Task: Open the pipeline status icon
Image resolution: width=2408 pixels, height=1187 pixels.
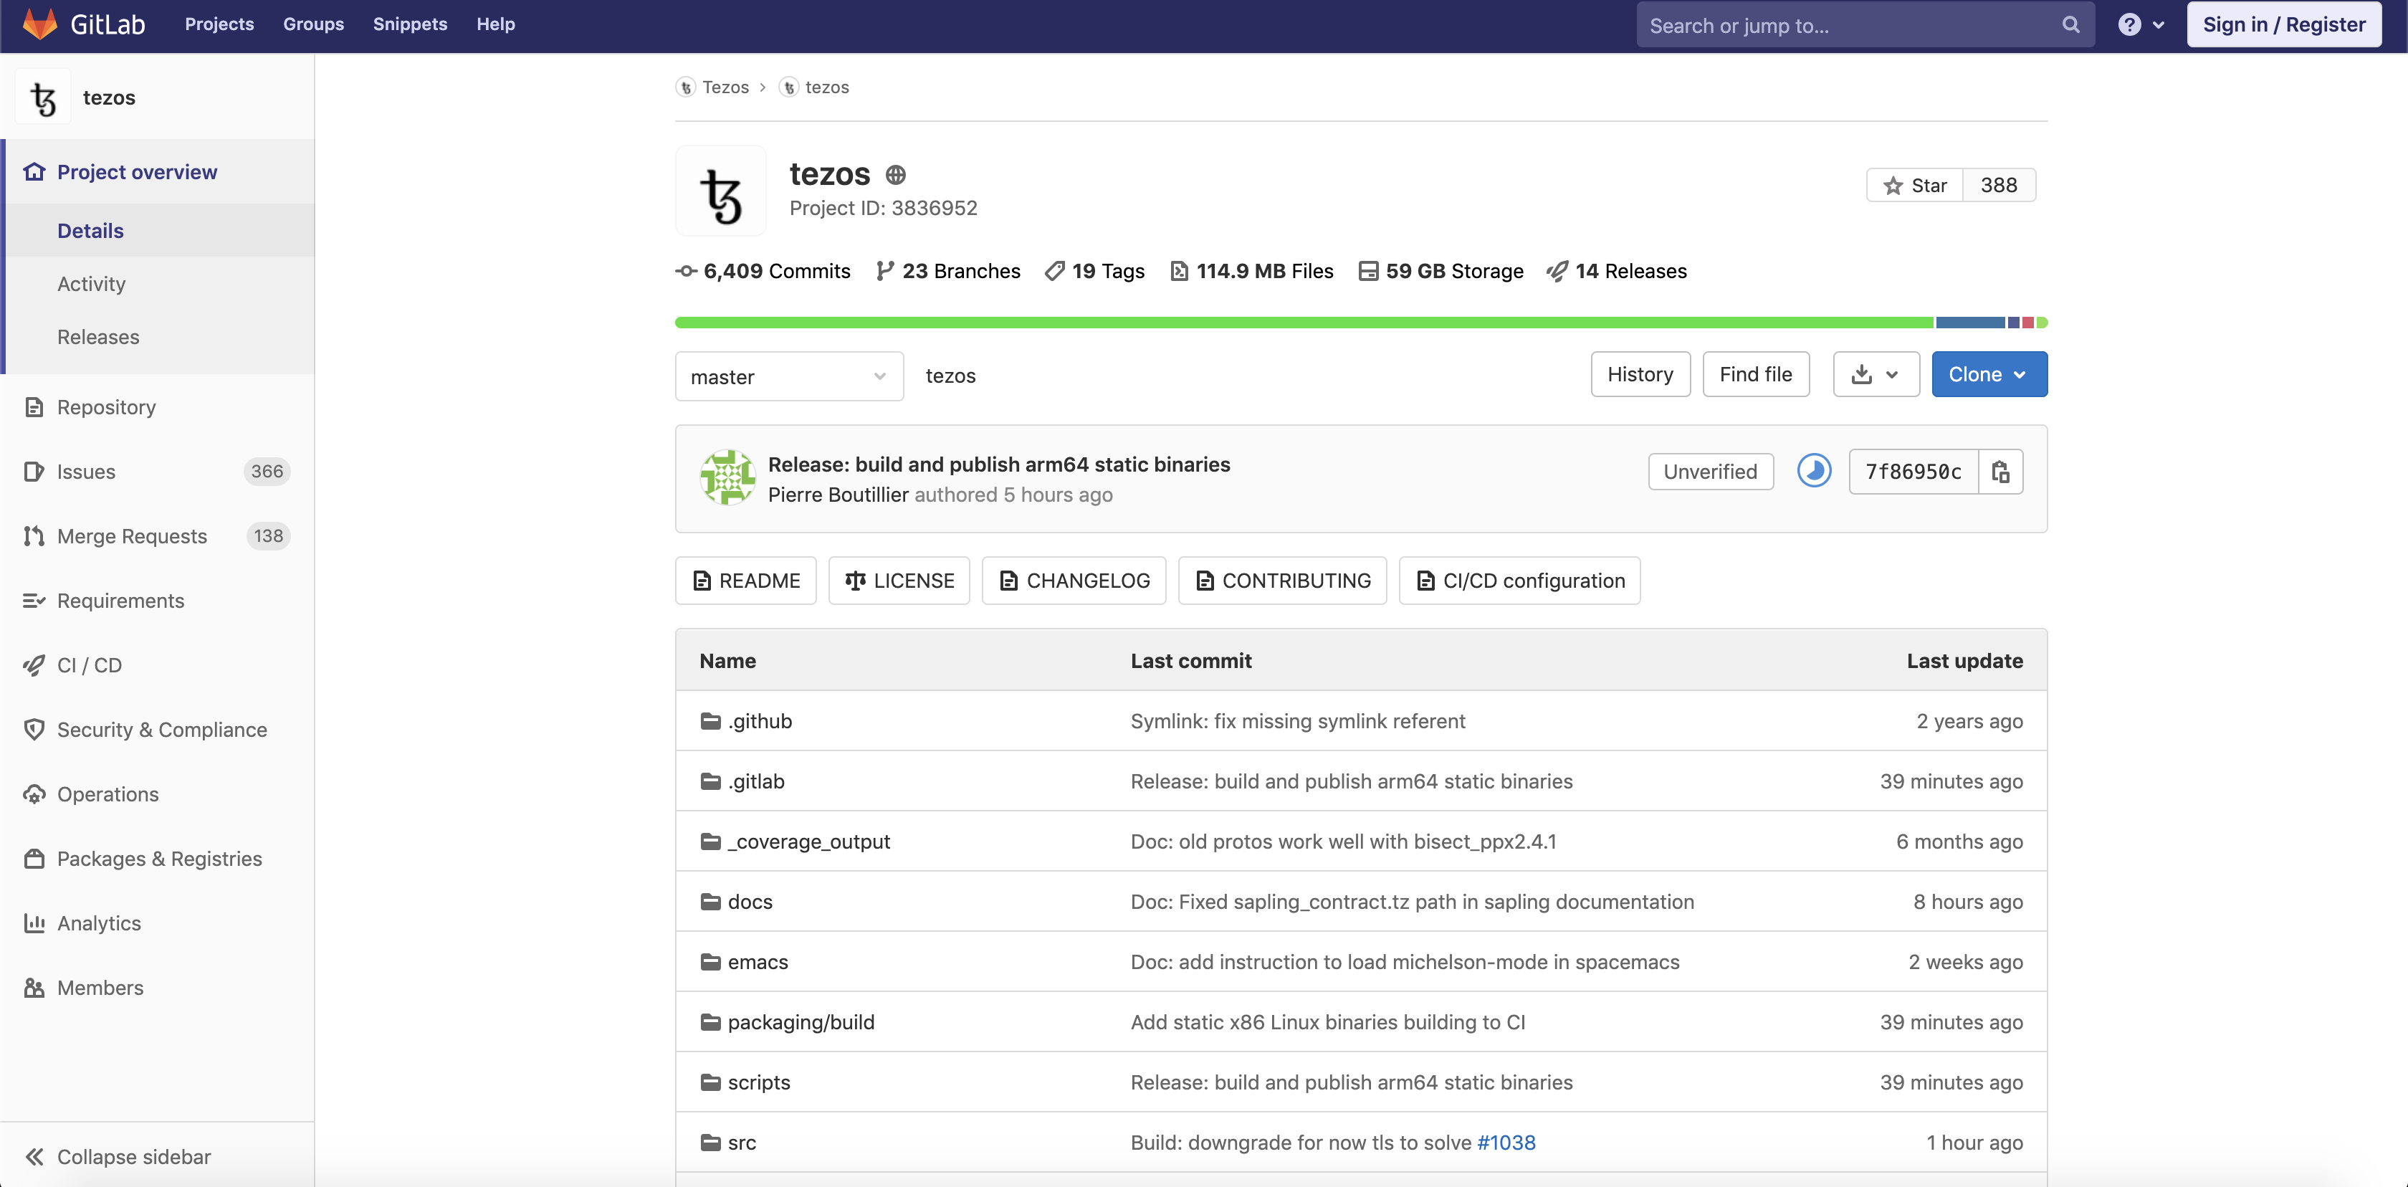Action: click(1813, 471)
